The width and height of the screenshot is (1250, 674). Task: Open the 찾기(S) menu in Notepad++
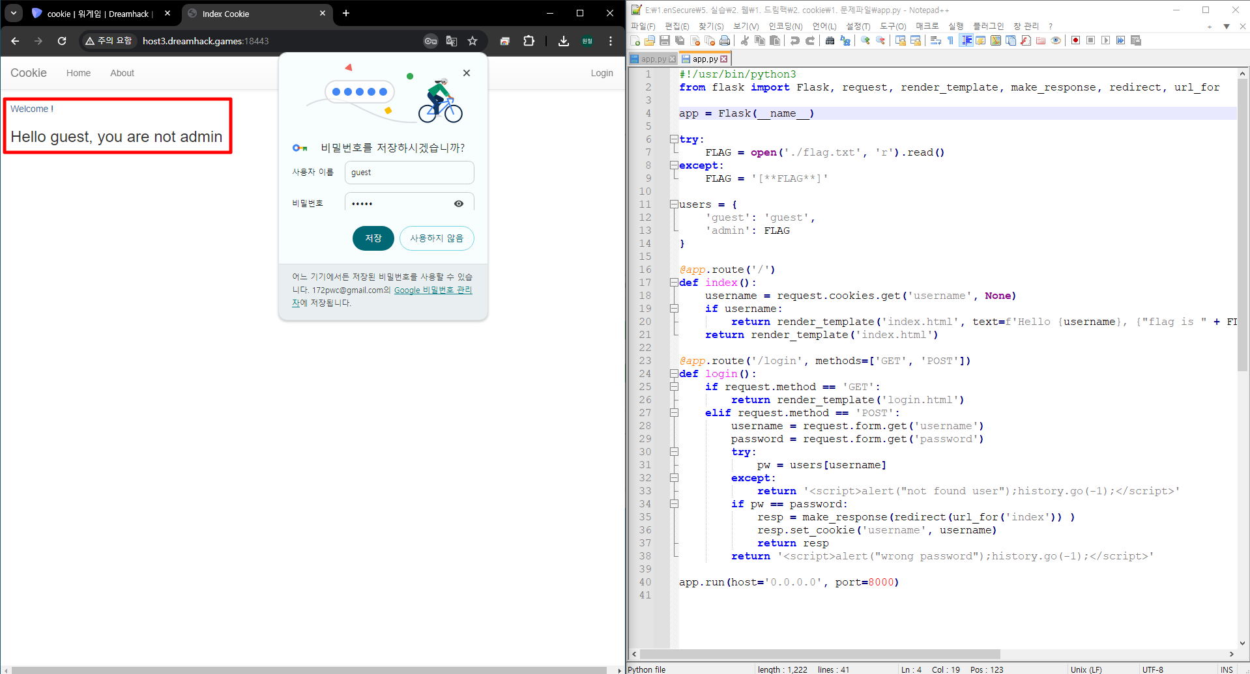711,26
